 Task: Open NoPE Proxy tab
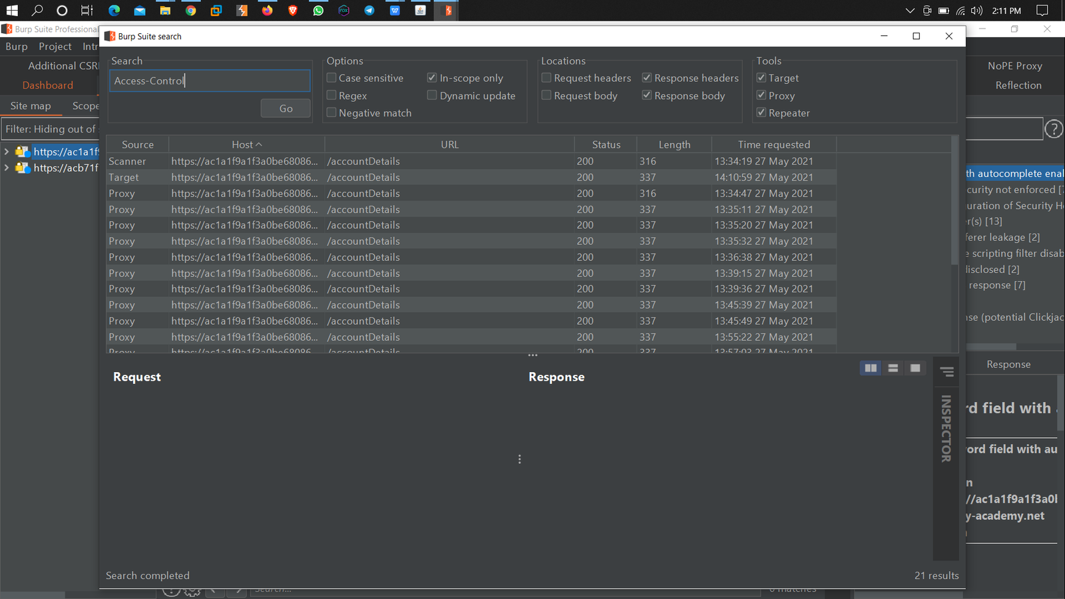(x=1014, y=66)
